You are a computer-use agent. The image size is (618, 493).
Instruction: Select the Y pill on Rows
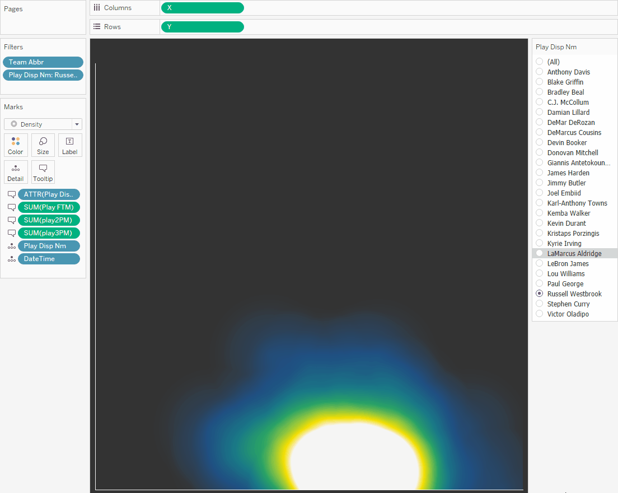(x=203, y=27)
